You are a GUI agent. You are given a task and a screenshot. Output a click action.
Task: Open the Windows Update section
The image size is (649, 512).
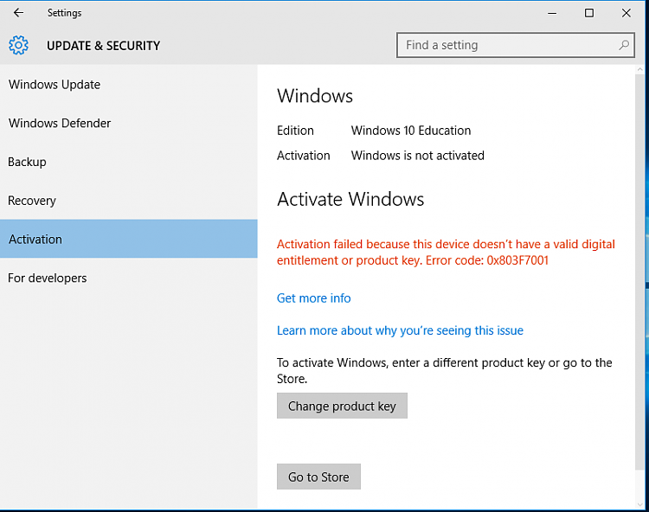[129, 85]
